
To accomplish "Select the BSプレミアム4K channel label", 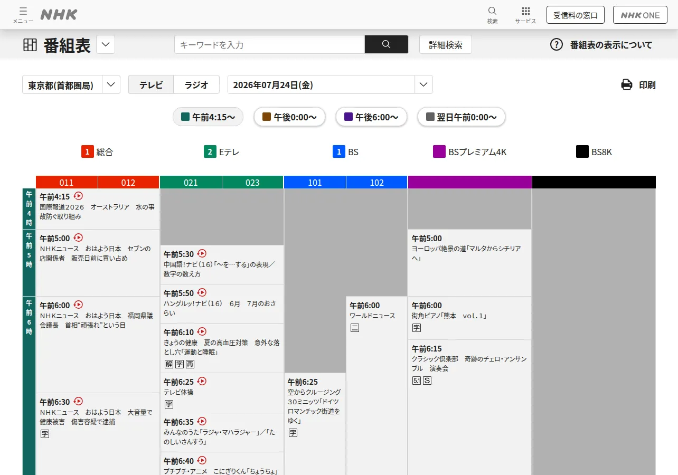I will [x=470, y=152].
